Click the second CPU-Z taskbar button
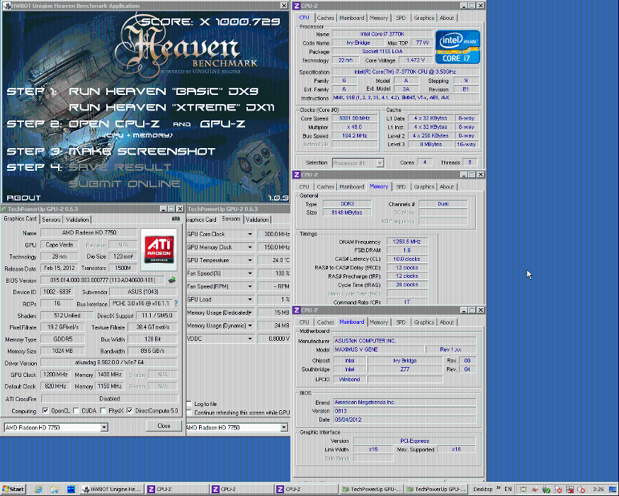Viewport: 619px width, 496px height. 241,490
